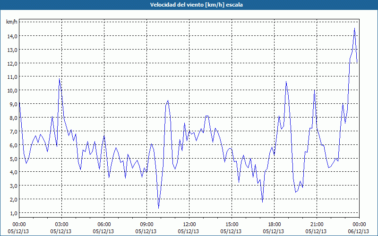Click the 5,0 y-axis value
The image size is (378, 236).
click(13, 159)
